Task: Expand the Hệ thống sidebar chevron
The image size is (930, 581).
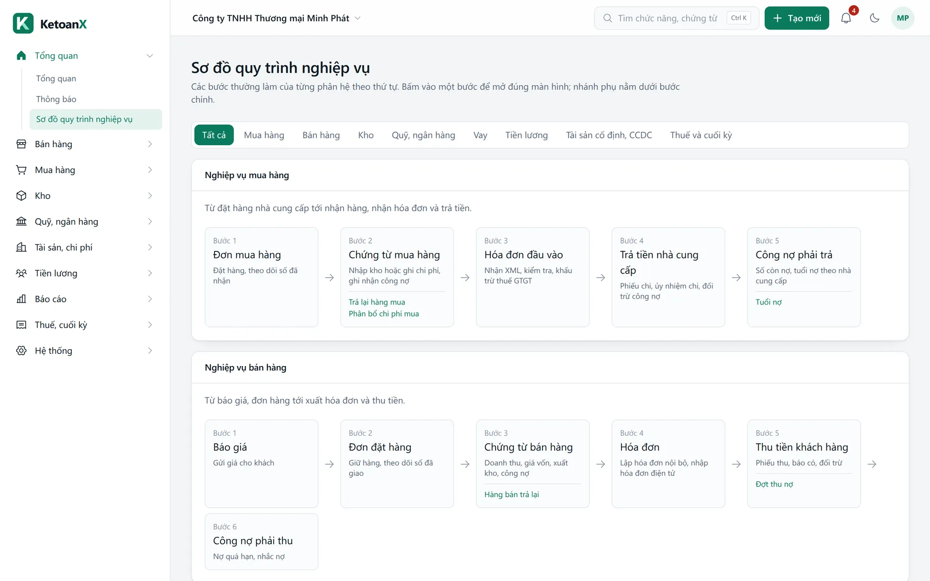Action: [150, 351]
